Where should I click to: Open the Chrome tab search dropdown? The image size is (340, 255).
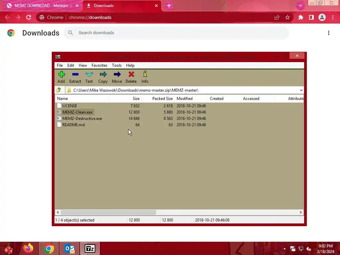tap(300, 6)
